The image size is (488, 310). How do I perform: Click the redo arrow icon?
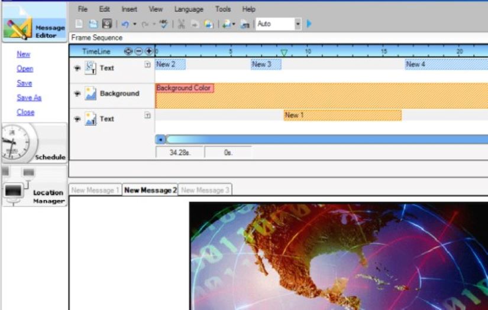[145, 24]
